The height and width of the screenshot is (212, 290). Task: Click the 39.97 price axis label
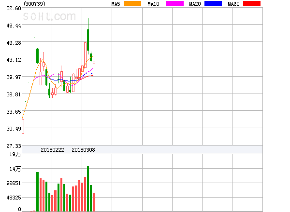(x=14, y=77)
